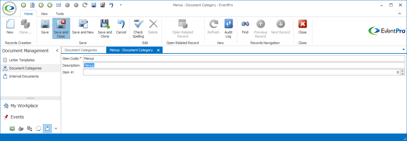
Task: Click the Item Code input field
Action: (244, 58)
